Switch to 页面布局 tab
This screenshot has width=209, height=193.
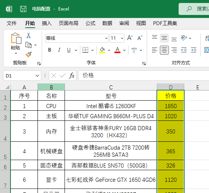pyautogui.click(x=69, y=23)
